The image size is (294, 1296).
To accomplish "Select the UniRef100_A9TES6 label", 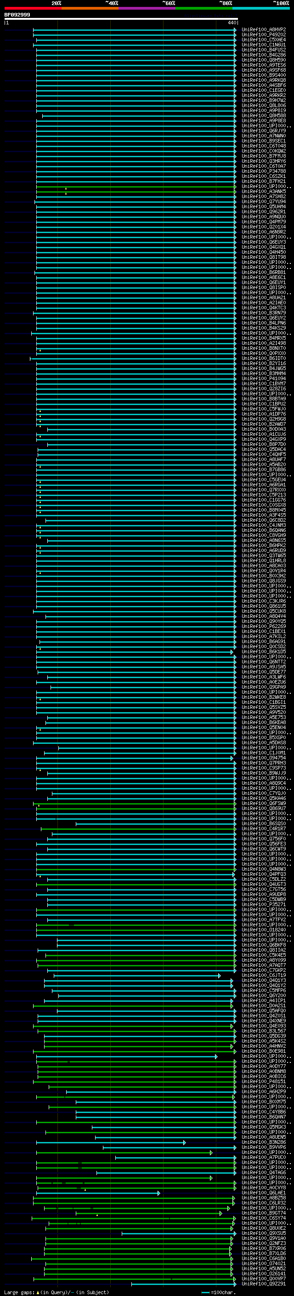I will (264, 65).
